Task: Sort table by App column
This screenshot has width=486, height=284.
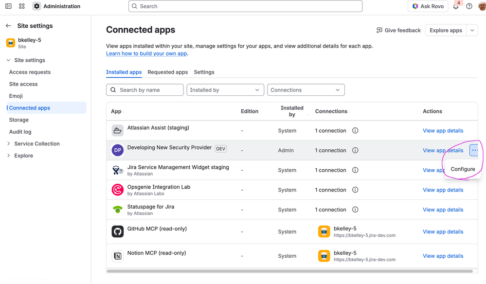Action: point(116,111)
